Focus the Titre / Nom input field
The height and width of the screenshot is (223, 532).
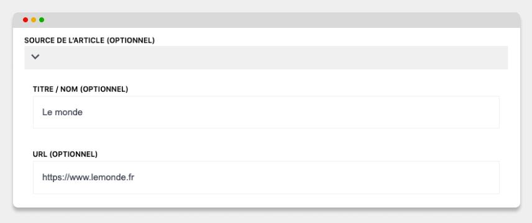point(266,112)
